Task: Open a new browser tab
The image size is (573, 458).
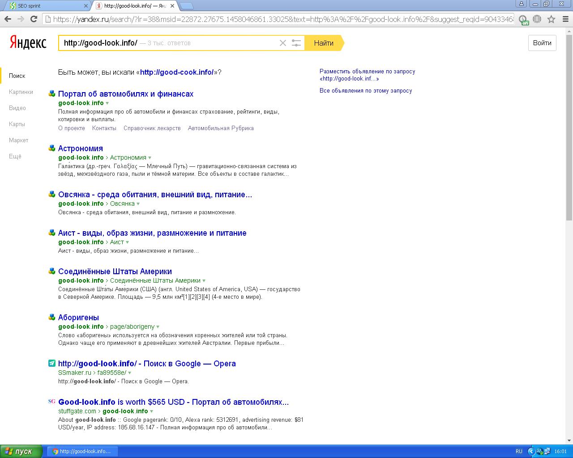Action: (x=187, y=6)
